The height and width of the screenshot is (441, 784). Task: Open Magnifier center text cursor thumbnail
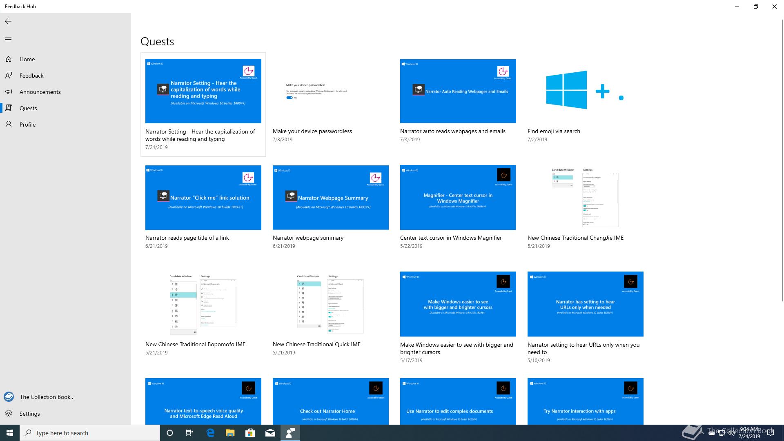point(458,198)
